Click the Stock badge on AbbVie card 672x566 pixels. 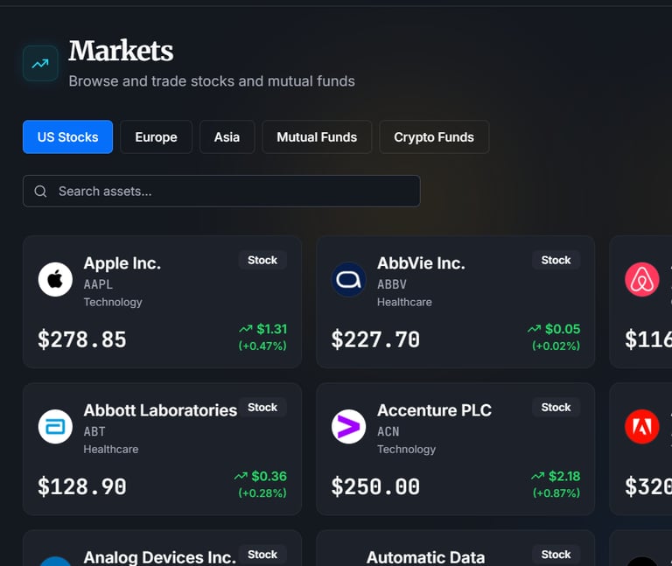click(556, 260)
